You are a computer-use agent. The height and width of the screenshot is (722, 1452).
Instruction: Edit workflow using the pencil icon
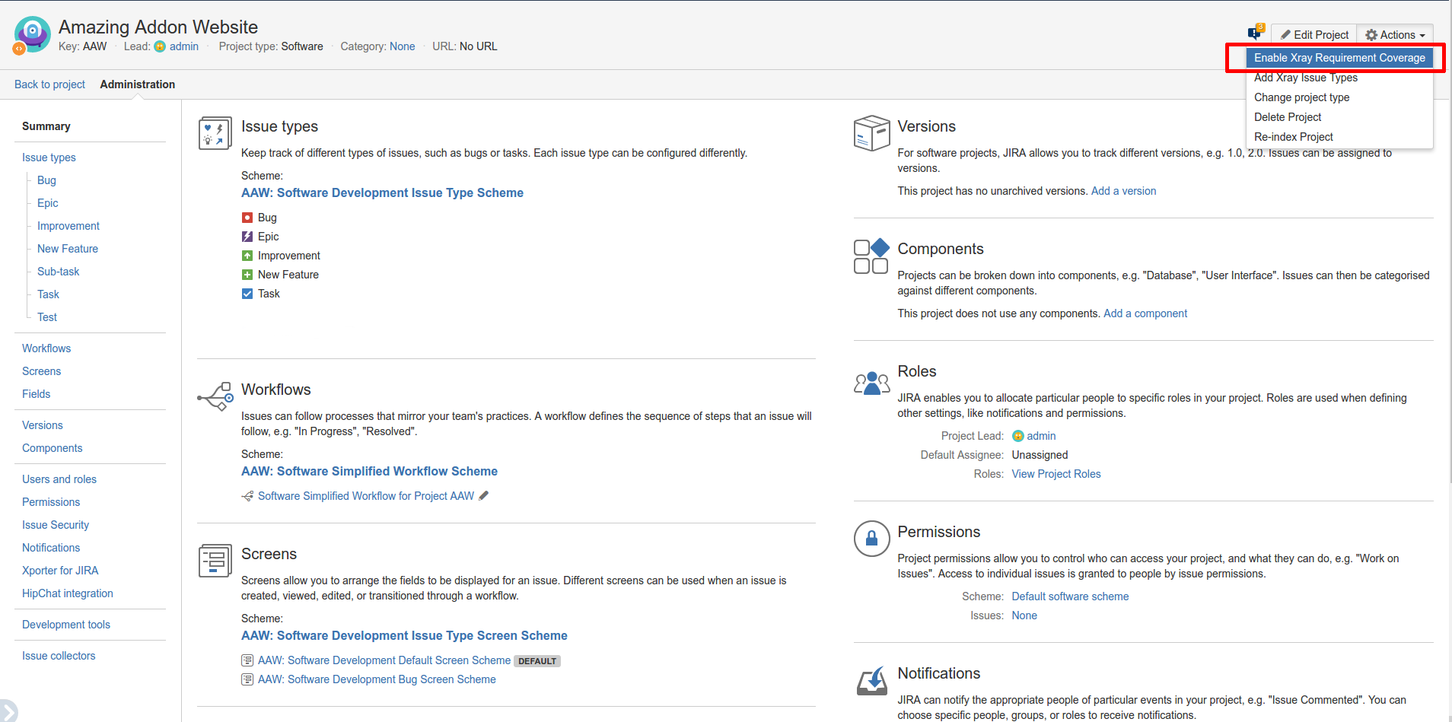click(x=483, y=496)
